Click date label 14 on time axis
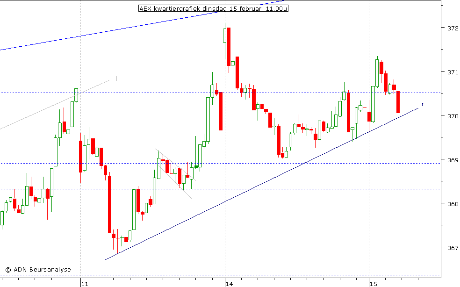The height and width of the screenshot is (287, 460). click(230, 284)
